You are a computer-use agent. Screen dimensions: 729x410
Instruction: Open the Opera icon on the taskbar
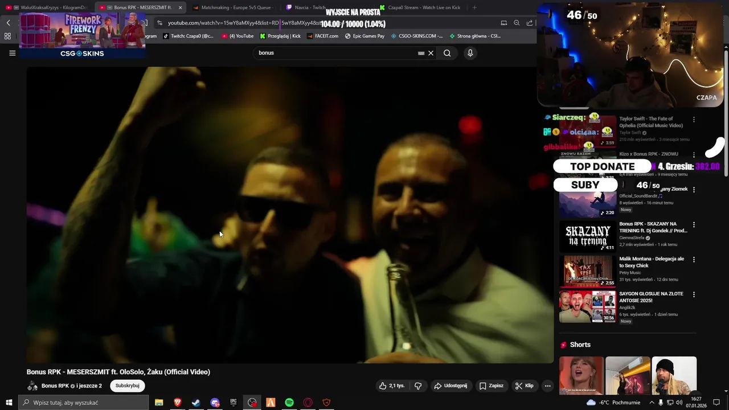[x=308, y=403]
